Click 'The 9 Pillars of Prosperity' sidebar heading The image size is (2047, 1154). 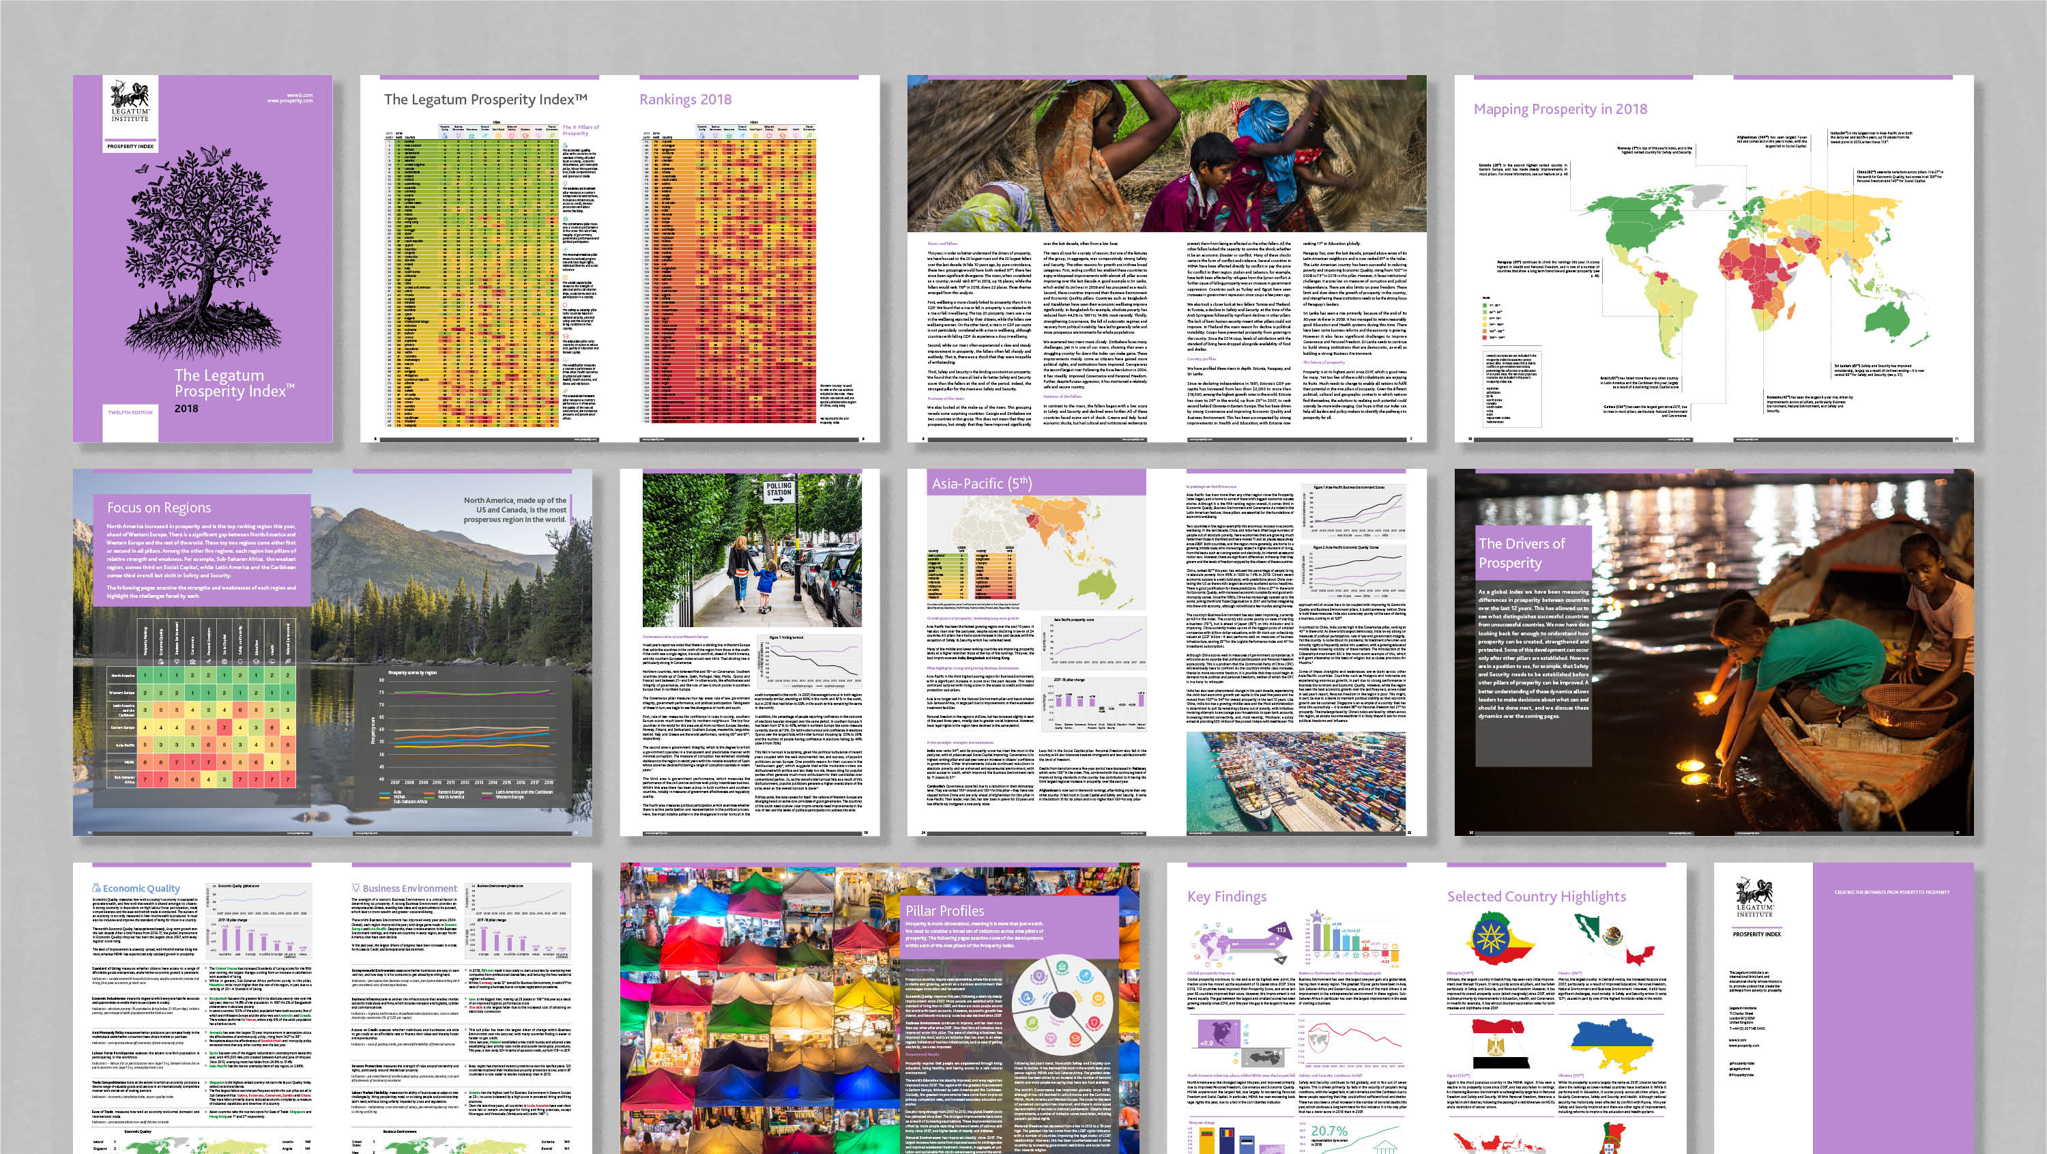point(580,130)
